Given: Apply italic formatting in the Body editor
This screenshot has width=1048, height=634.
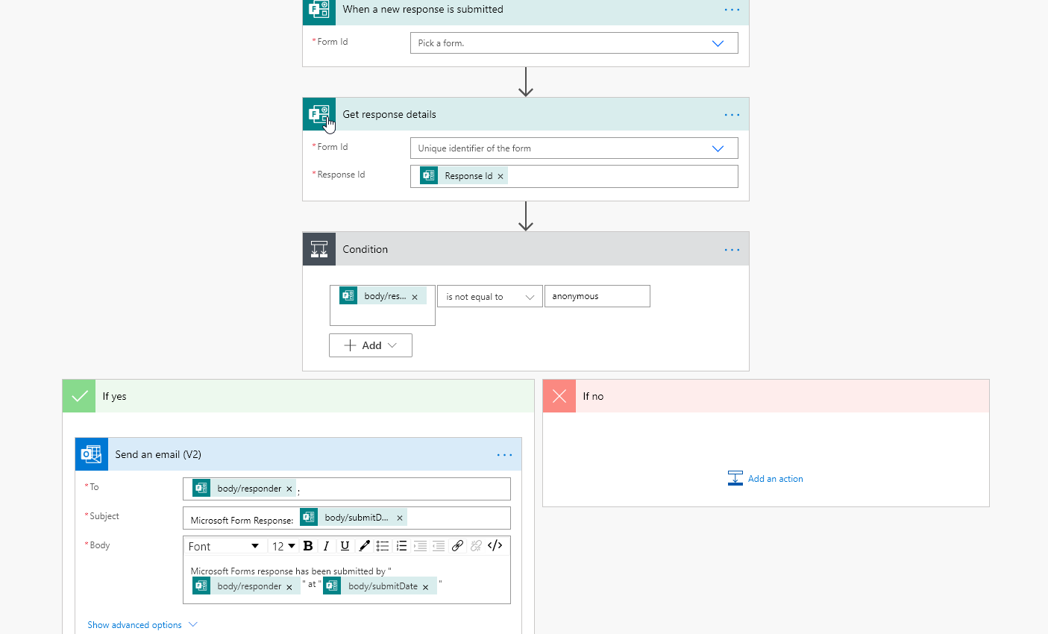Looking at the screenshot, I should [326, 545].
